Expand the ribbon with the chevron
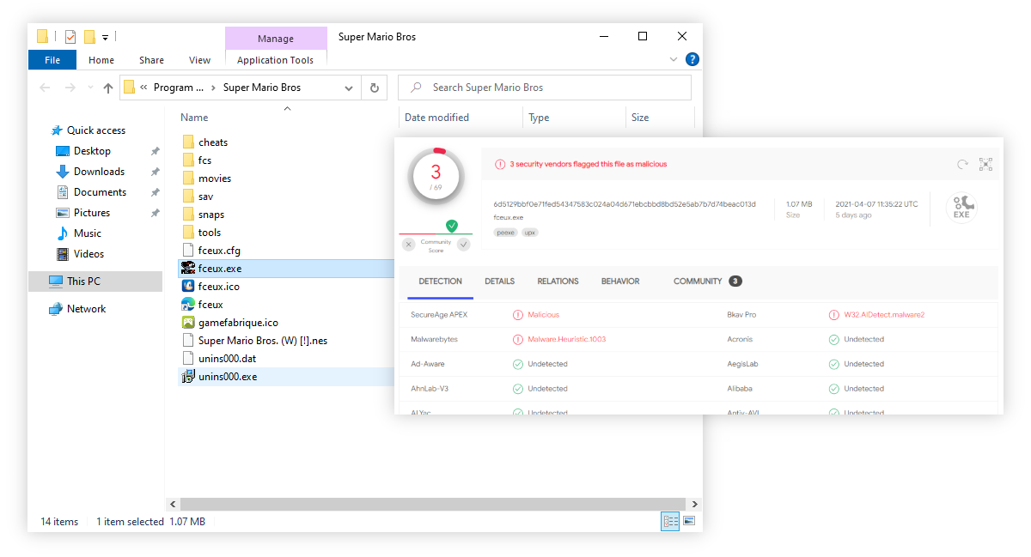The height and width of the screenshot is (557, 1031). [674, 60]
